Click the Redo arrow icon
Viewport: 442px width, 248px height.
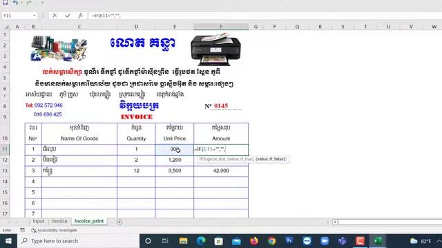28,3
